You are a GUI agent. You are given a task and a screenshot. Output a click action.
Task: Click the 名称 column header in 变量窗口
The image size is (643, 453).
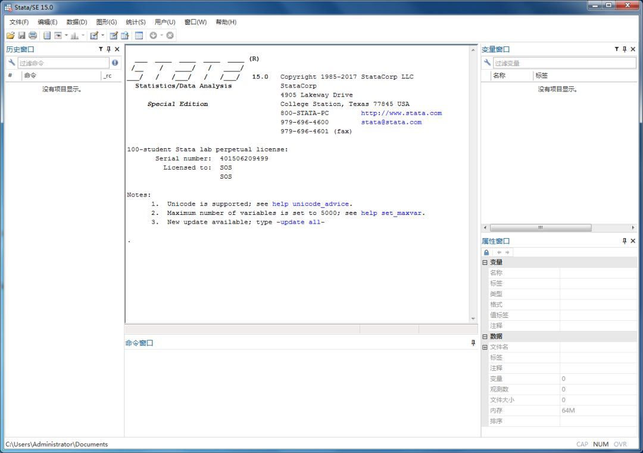coord(511,76)
